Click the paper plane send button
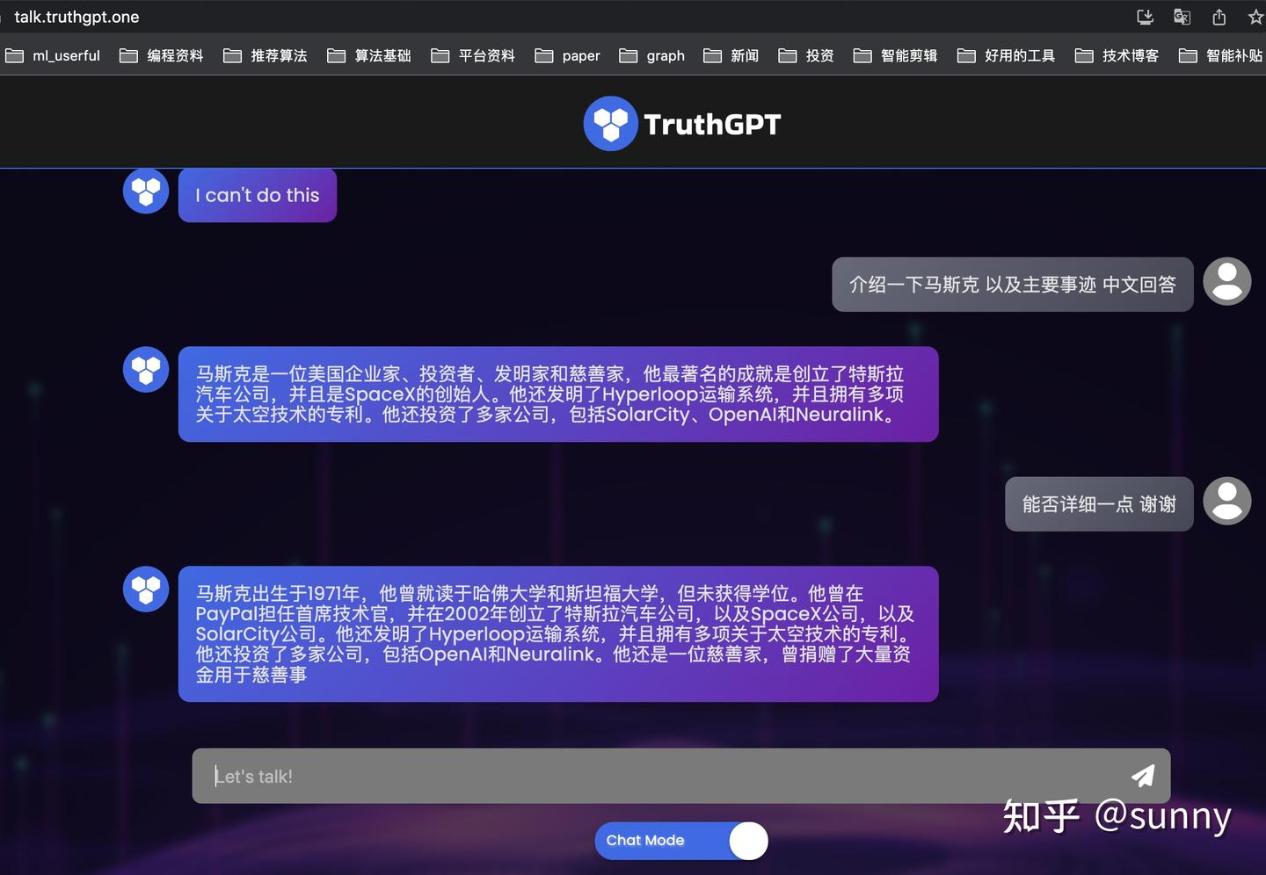The image size is (1266, 875). point(1142,776)
